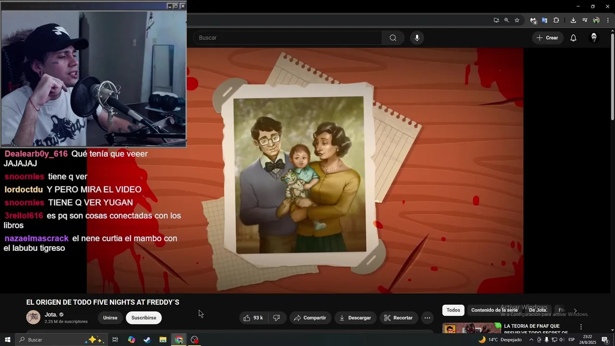The height and width of the screenshot is (346, 615).
Task: Click chat username lordoctdu
Action: (x=24, y=190)
